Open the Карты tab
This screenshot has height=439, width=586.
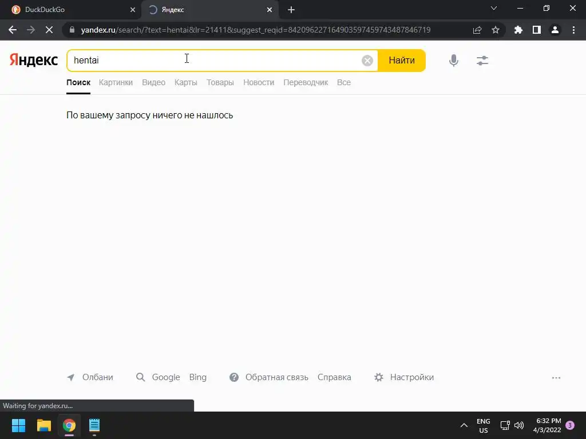point(186,82)
